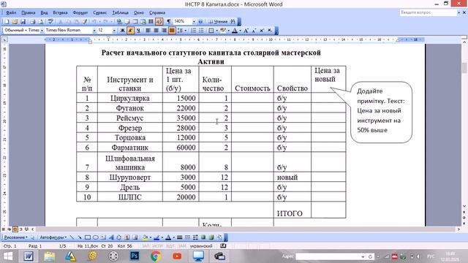This screenshot has height=263, width=468.
Task: Open the Вставка menu
Action: (60, 12)
